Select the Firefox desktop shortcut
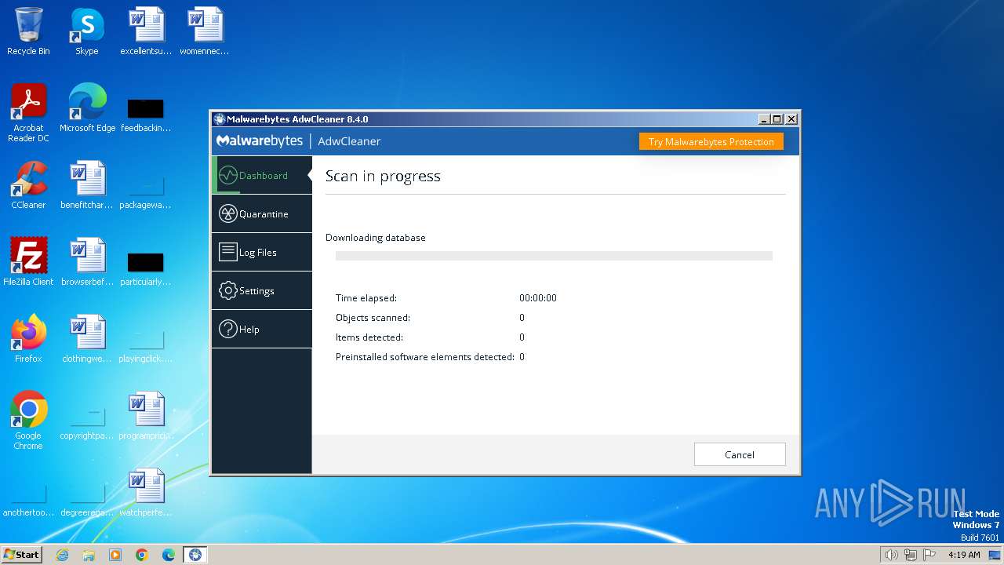This screenshot has height=565, width=1004. (28, 339)
